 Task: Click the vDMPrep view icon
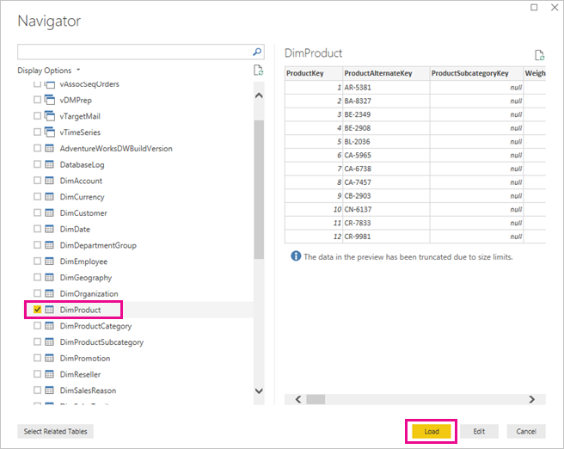50,100
